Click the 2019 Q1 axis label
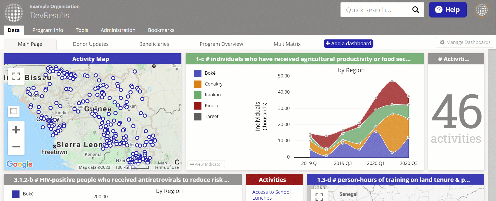The image size is (496, 201). pos(310,163)
